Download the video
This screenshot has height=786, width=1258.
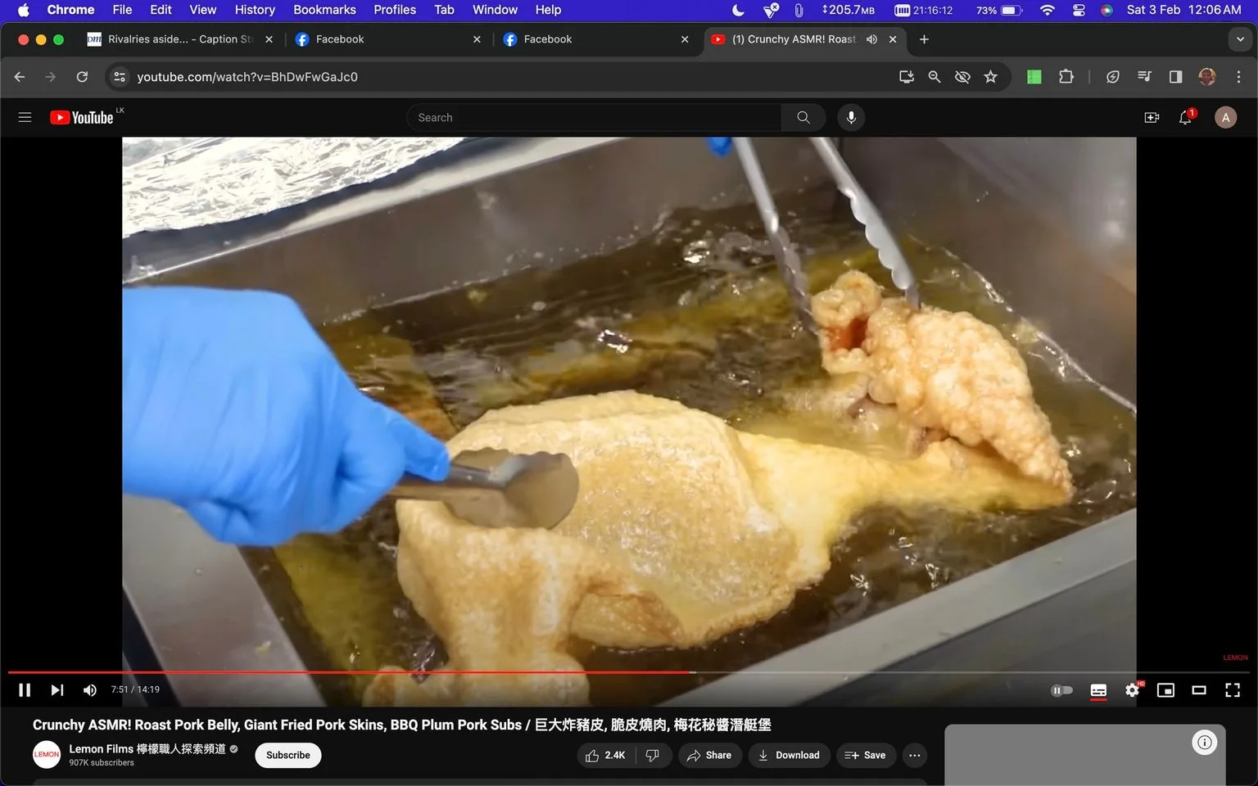(789, 755)
